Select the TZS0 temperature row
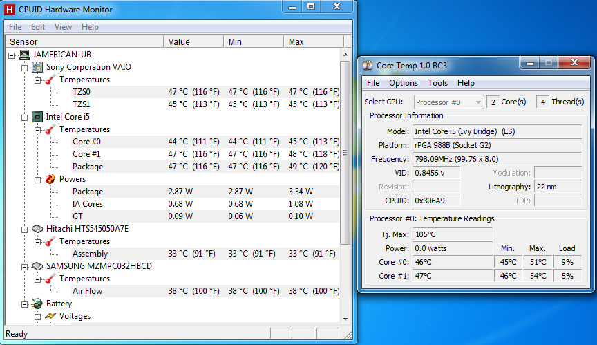 point(206,92)
